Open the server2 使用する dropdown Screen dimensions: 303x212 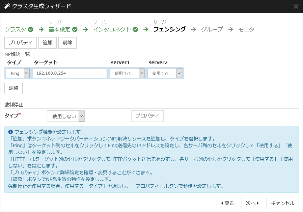tap(180, 73)
